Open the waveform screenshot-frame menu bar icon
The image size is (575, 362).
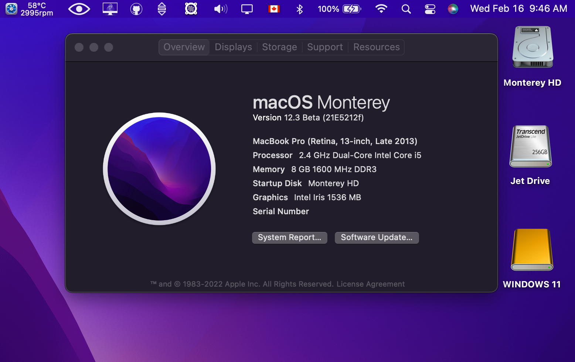[191, 9]
